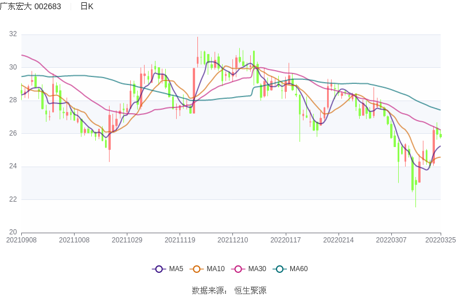The width and height of the screenshot is (459, 297).
Task: Click the teal MA60 line's right endpoint
Action: click(x=440, y=110)
